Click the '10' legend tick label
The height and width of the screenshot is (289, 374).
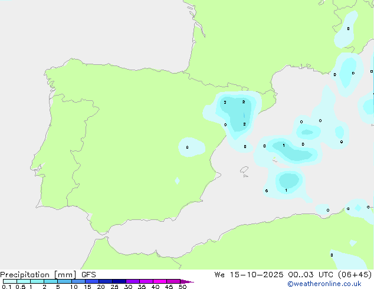click(x=74, y=287)
